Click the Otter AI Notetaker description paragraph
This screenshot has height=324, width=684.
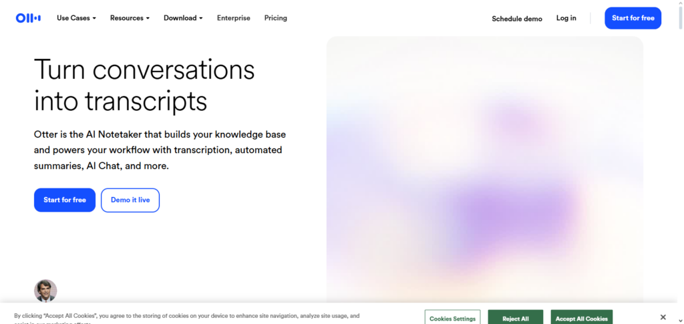point(159,149)
